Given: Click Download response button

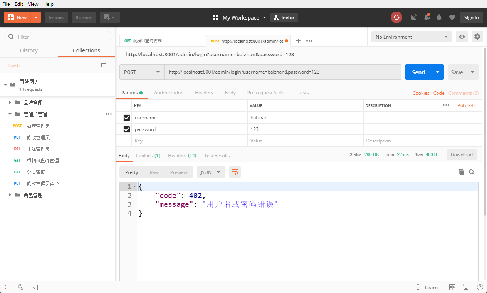Looking at the screenshot, I should tap(462, 154).
